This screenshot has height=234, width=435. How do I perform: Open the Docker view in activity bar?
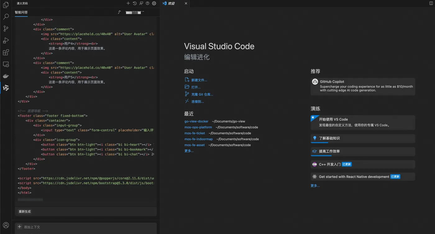point(6,76)
